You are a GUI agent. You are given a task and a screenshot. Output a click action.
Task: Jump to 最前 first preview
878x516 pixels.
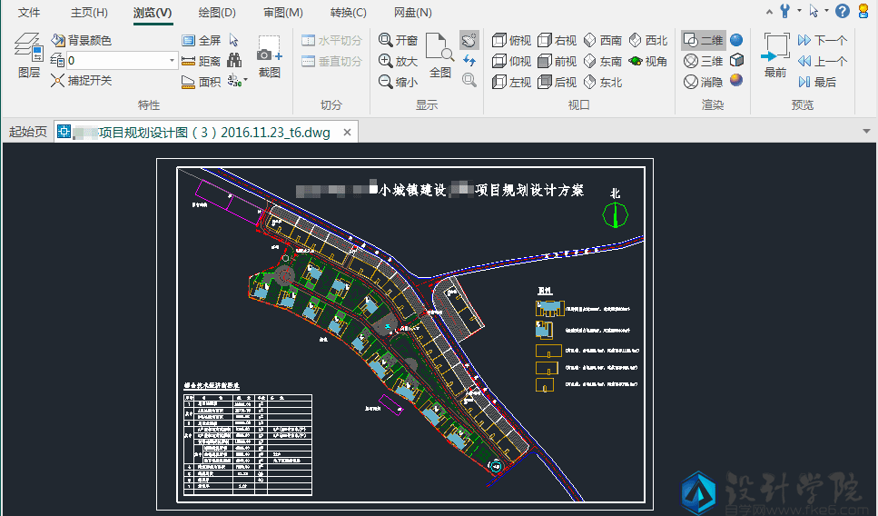coord(775,55)
